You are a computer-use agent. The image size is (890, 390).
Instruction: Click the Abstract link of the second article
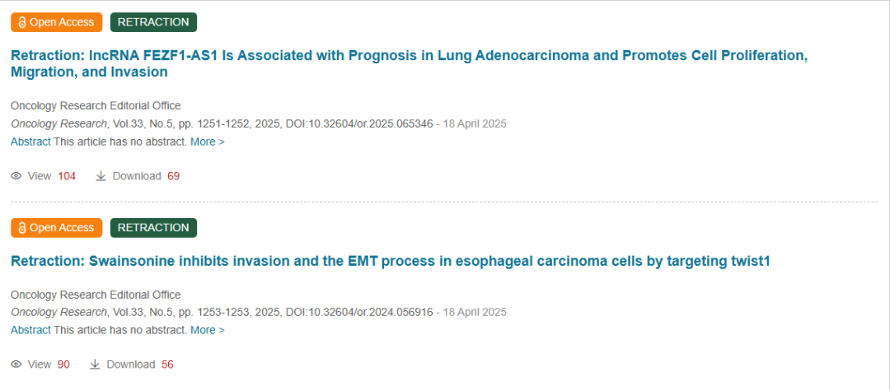click(x=30, y=330)
